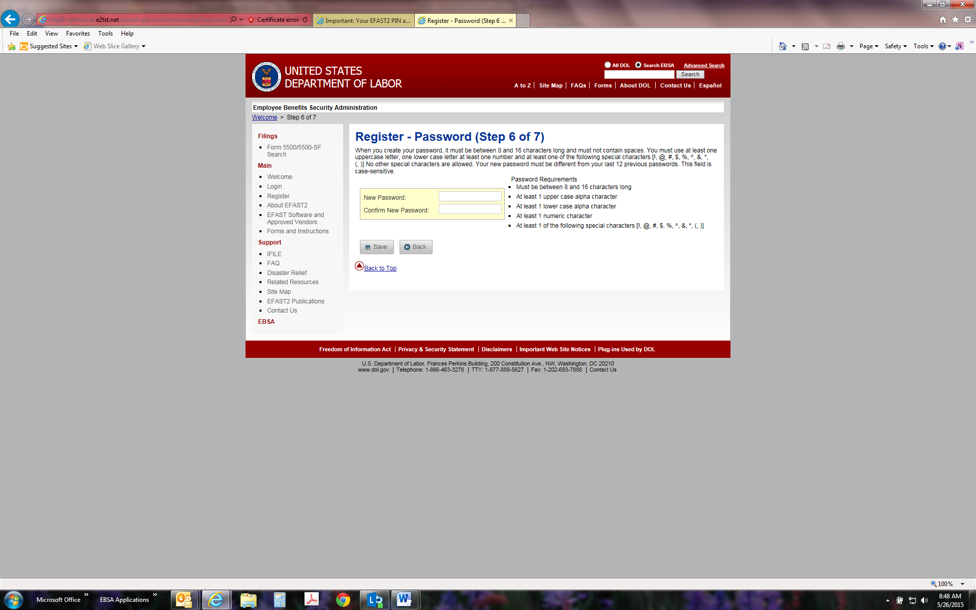The width and height of the screenshot is (976, 610).
Task: Click the browser Back arrow icon
Action: click(10, 19)
